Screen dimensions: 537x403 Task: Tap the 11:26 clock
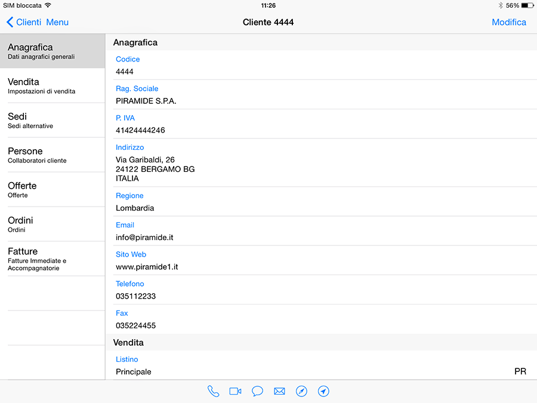(268, 5)
